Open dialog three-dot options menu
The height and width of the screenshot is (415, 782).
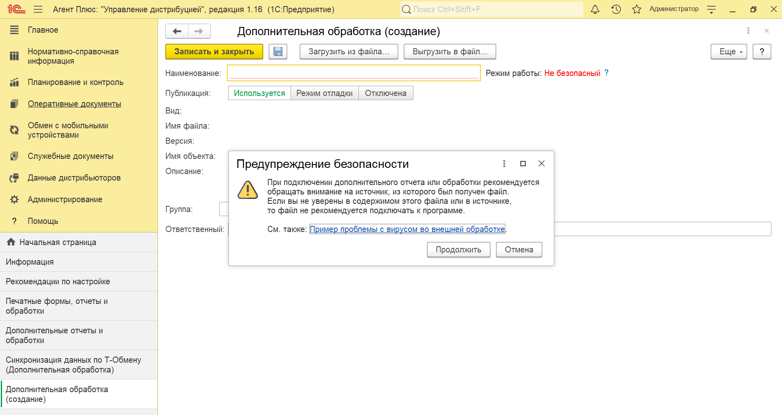pos(504,163)
